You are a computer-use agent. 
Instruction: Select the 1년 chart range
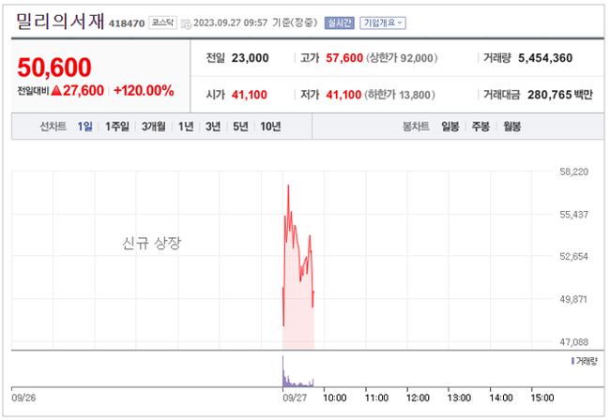coord(186,127)
